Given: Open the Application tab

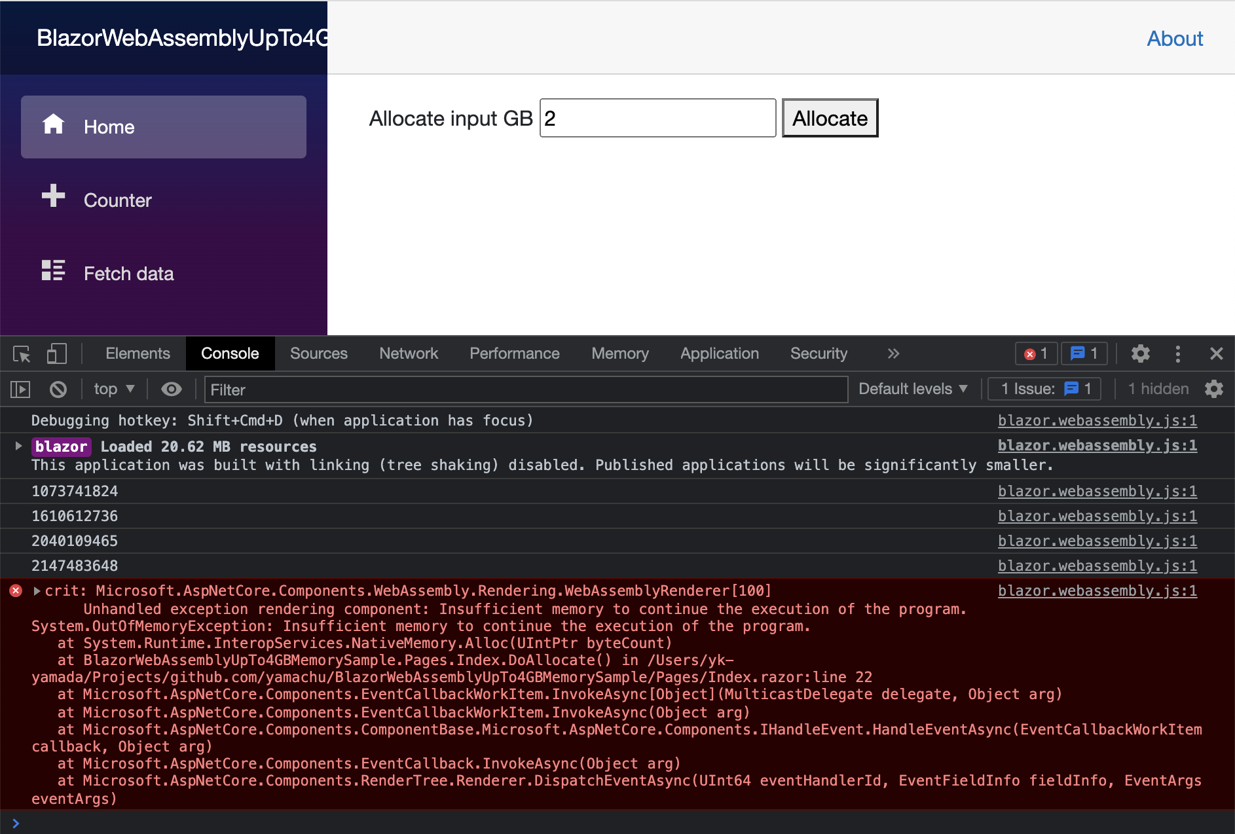Looking at the screenshot, I should (x=720, y=354).
